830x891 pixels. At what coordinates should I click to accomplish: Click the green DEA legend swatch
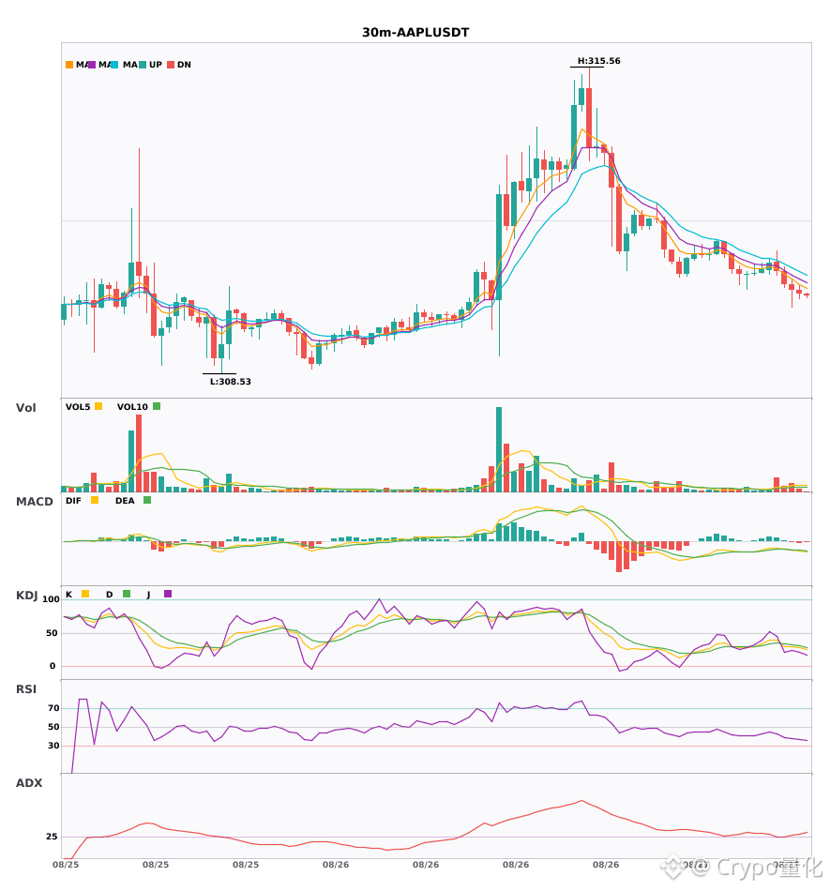pos(147,500)
